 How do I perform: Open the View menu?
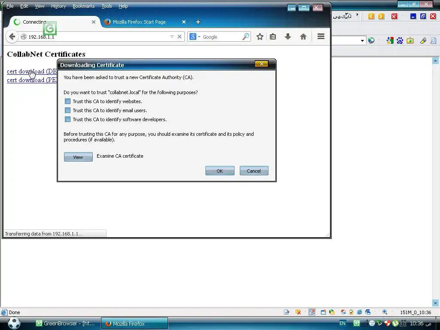click(40, 6)
